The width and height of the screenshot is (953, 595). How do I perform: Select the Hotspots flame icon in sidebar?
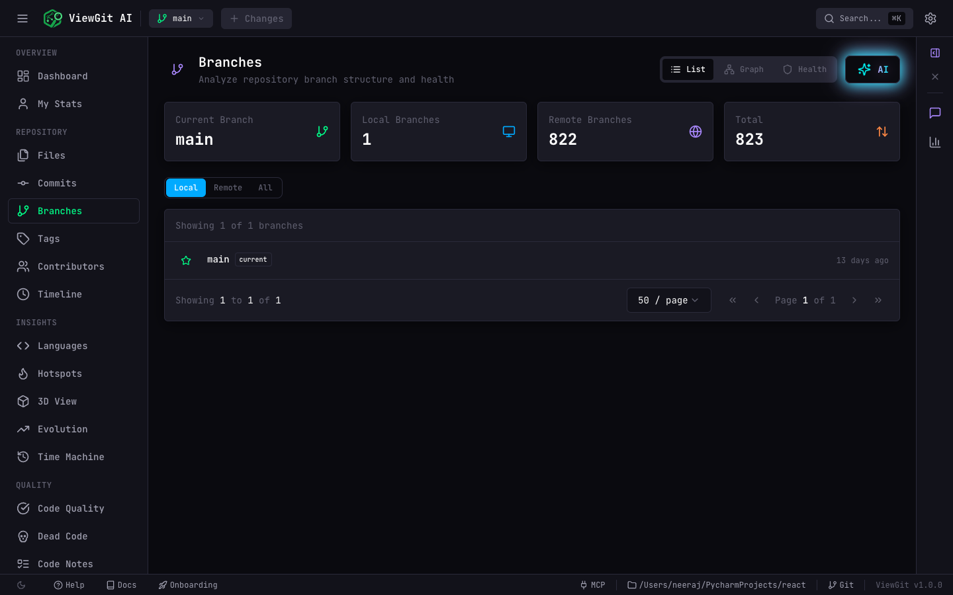click(x=23, y=374)
